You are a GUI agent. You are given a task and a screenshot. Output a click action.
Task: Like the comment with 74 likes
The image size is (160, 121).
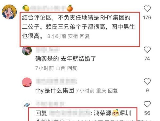pos(147,50)
